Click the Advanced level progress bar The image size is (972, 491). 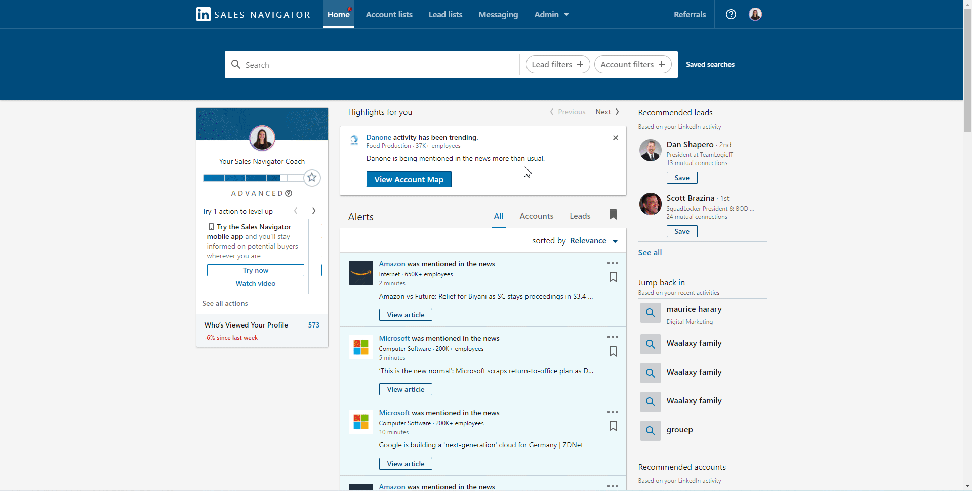252,178
